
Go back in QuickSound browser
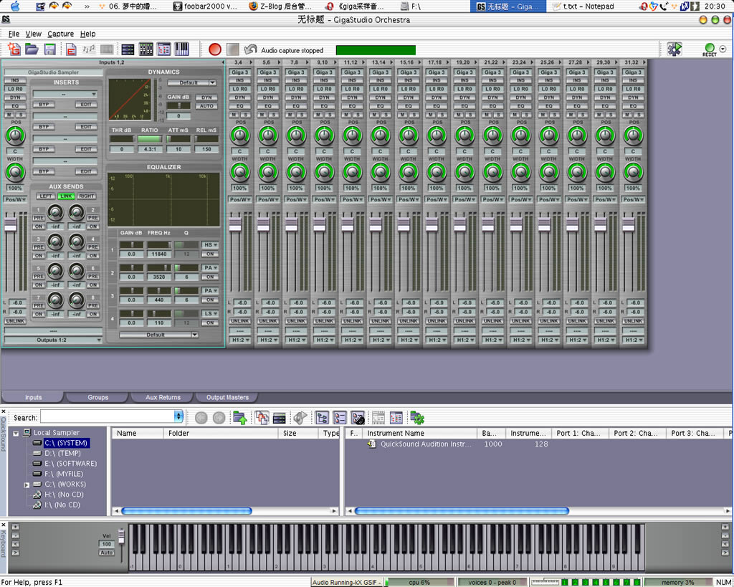click(201, 418)
